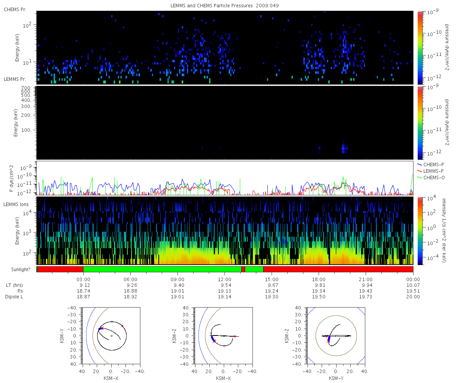Click the KSM-Y versus KSM-Z orbit plot
The height and width of the screenshot is (383, 459).
click(336, 336)
